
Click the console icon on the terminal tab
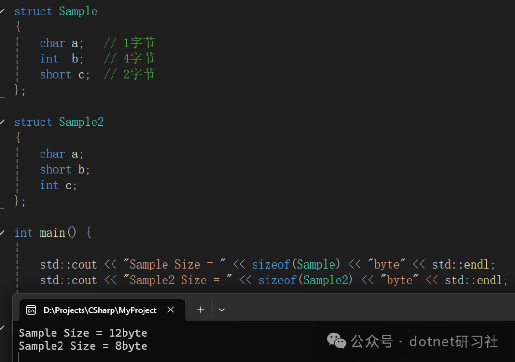click(31, 310)
